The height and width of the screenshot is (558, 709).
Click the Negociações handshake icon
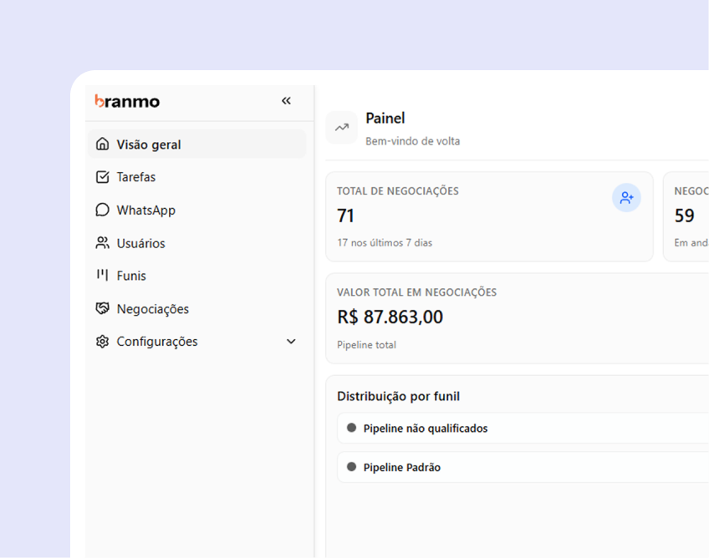(x=103, y=309)
